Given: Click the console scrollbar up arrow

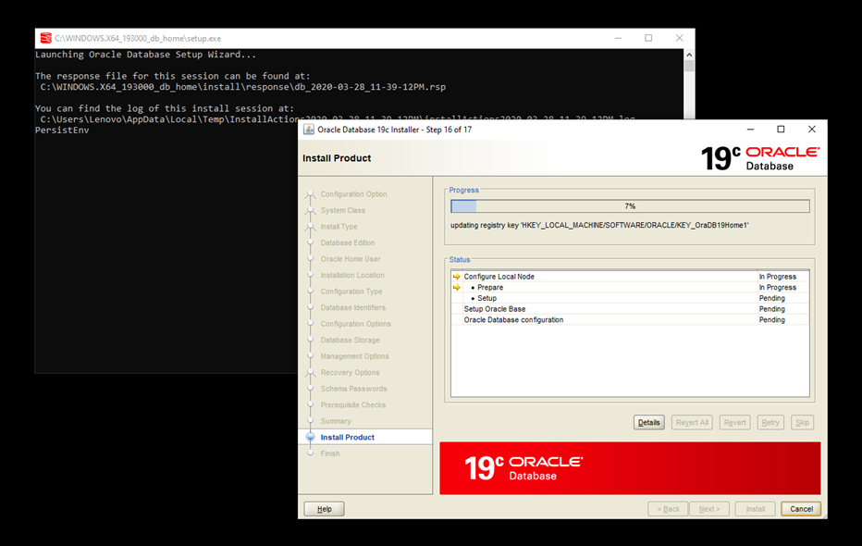Looking at the screenshot, I should point(689,55).
